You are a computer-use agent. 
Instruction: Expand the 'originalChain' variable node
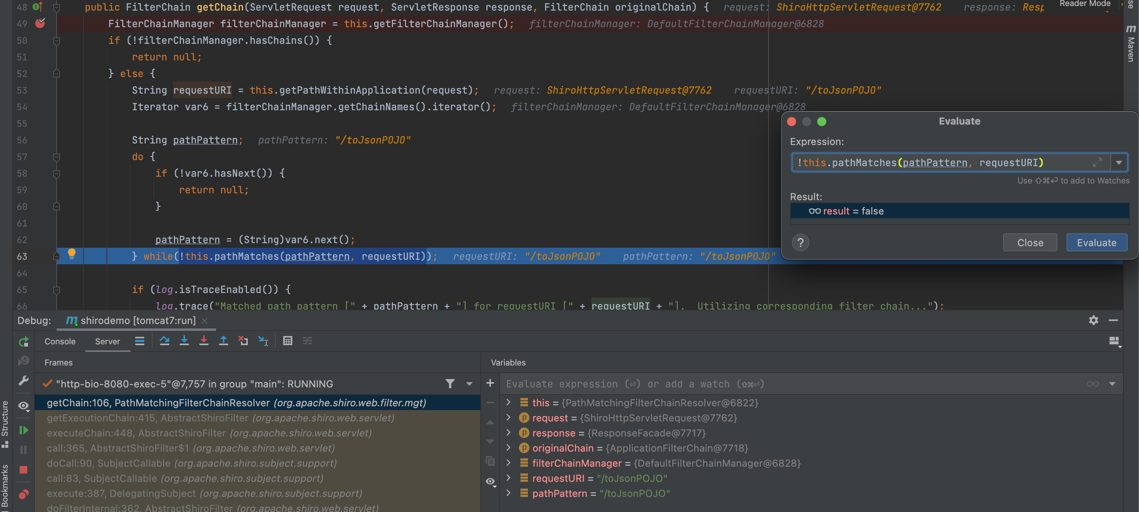508,447
